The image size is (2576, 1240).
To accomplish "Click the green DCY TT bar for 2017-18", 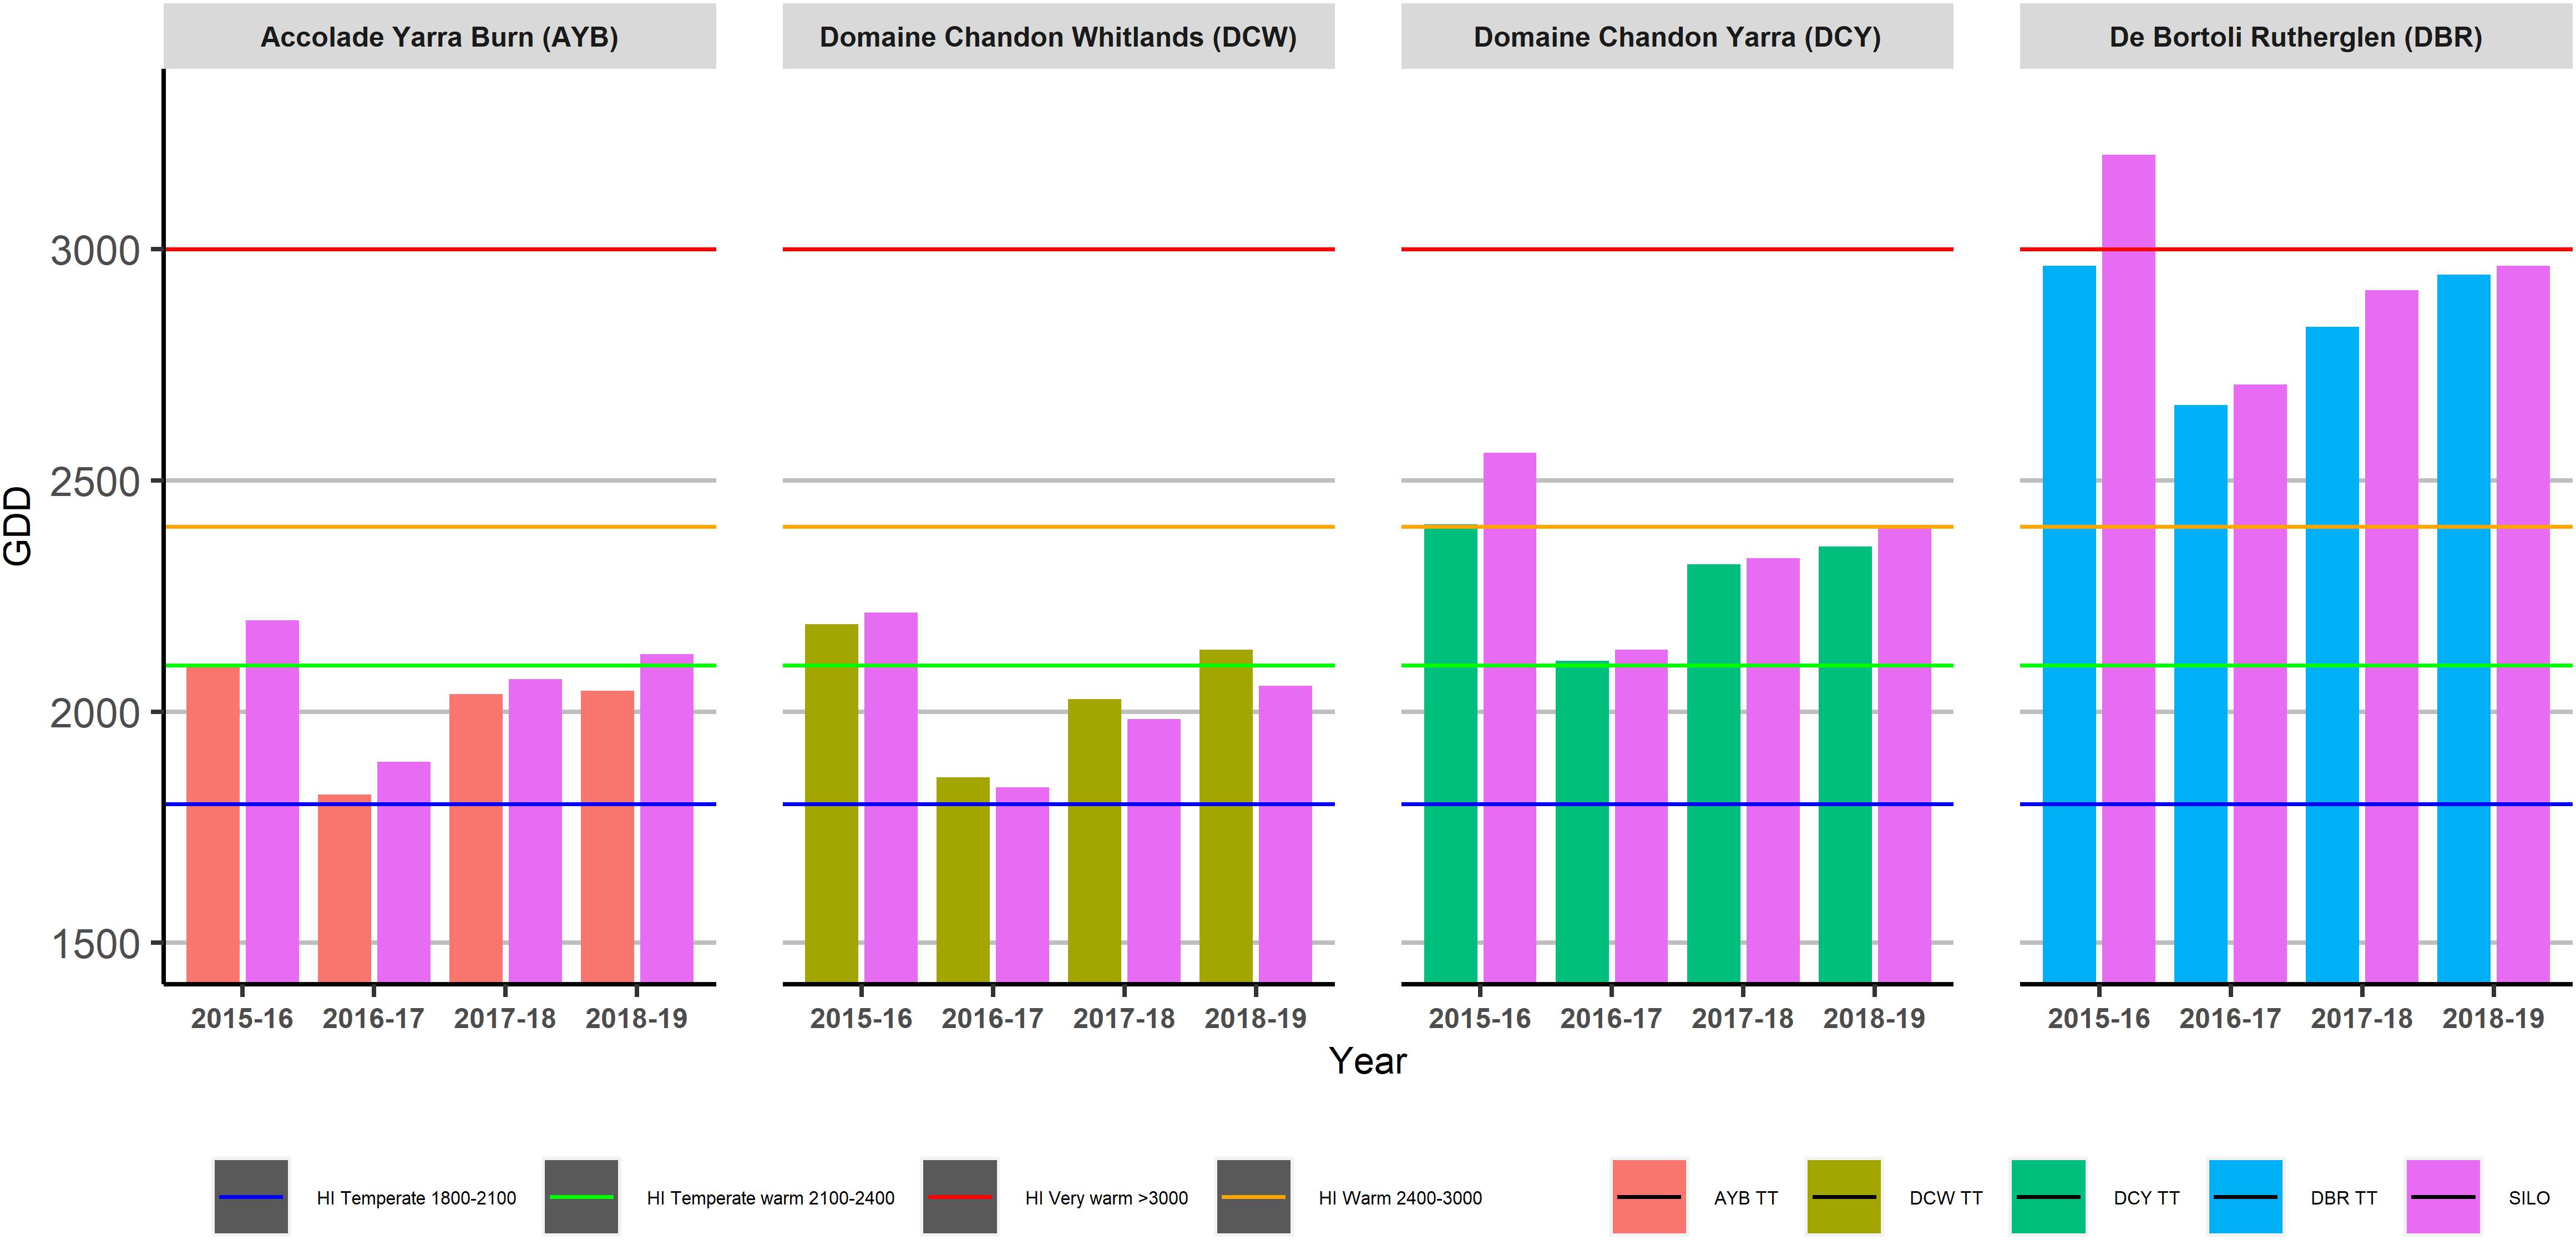I will pyautogui.click(x=1714, y=774).
